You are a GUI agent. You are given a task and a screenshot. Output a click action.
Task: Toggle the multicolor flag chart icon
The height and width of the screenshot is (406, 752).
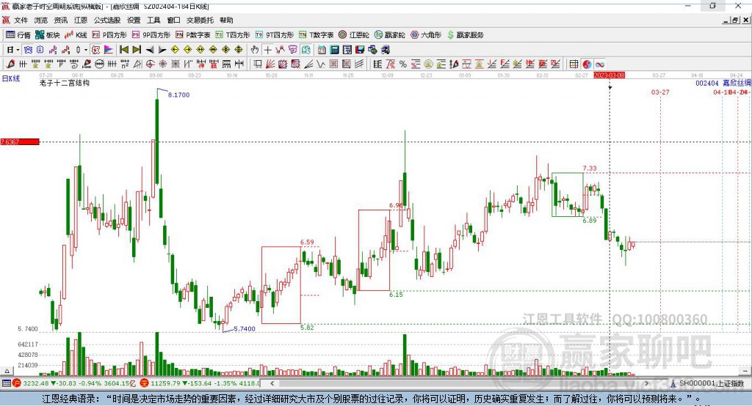click(109, 50)
